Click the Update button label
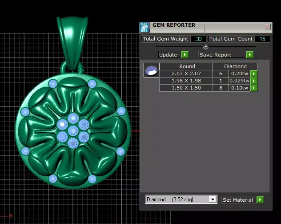281x224 pixels. [168, 55]
